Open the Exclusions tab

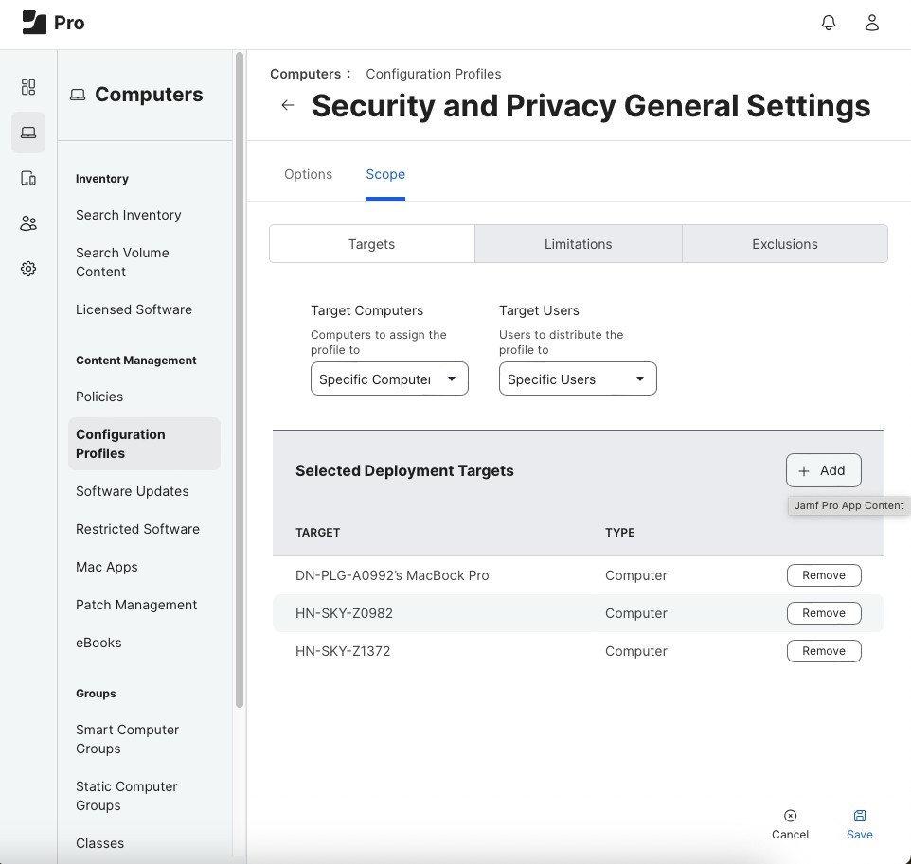click(x=784, y=244)
